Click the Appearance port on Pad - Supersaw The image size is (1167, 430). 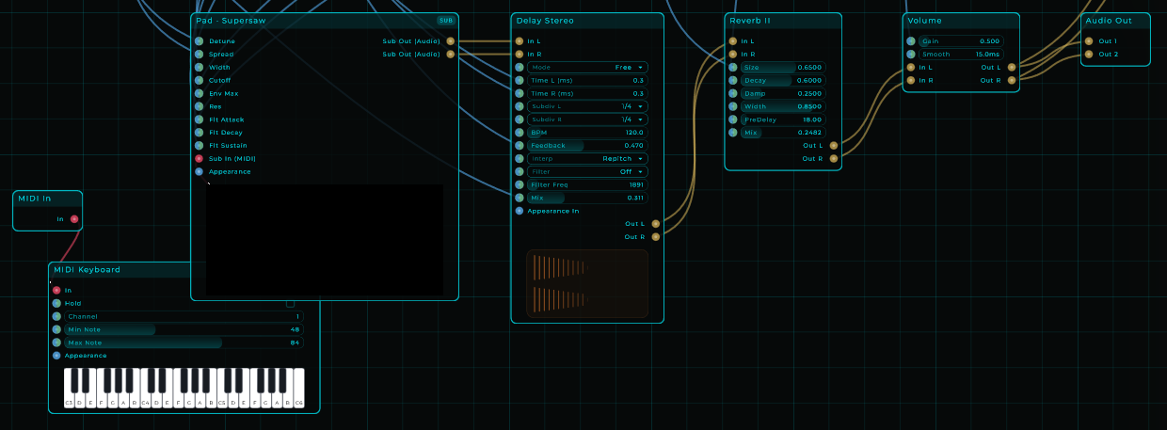199,171
